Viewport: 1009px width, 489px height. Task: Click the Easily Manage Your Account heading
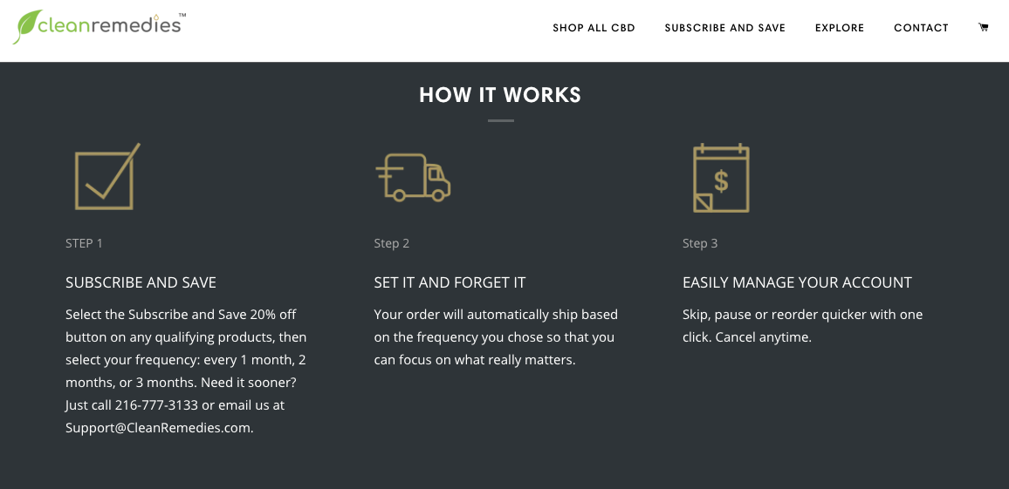[x=797, y=282]
